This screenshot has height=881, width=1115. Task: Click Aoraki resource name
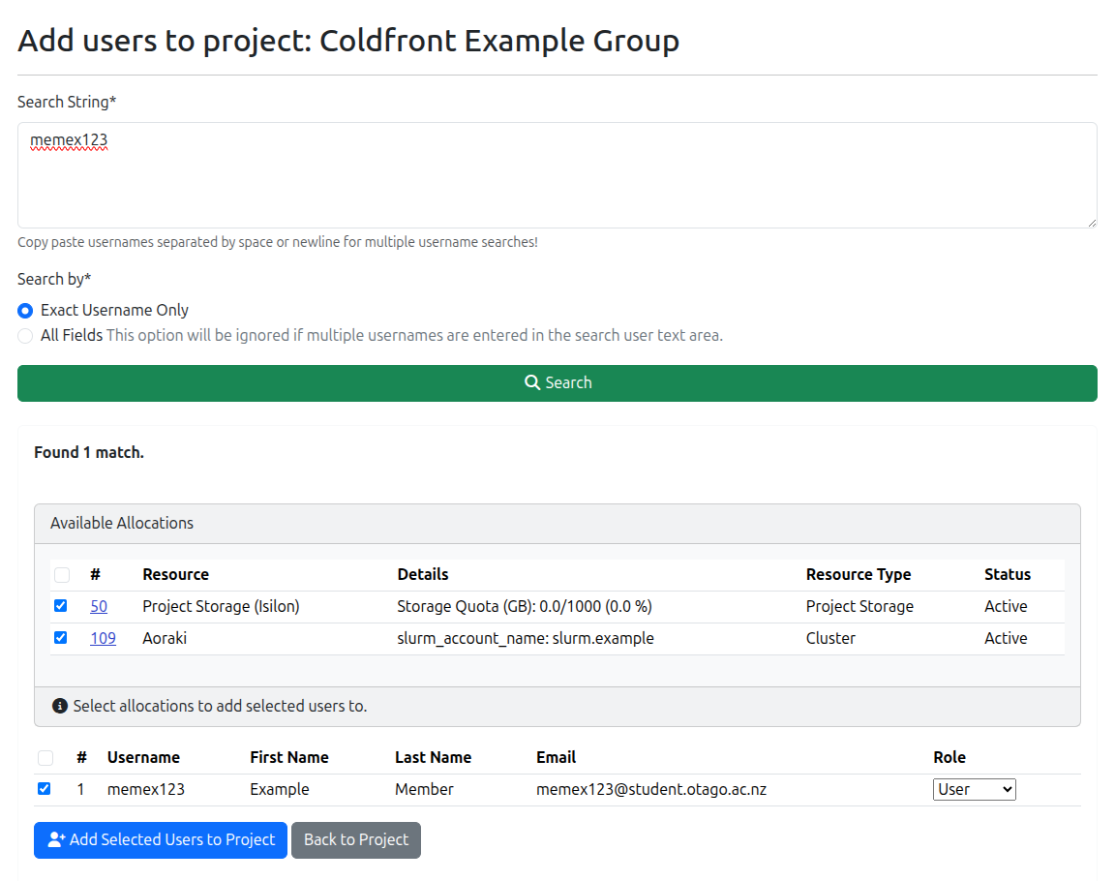tap(165, 639)
